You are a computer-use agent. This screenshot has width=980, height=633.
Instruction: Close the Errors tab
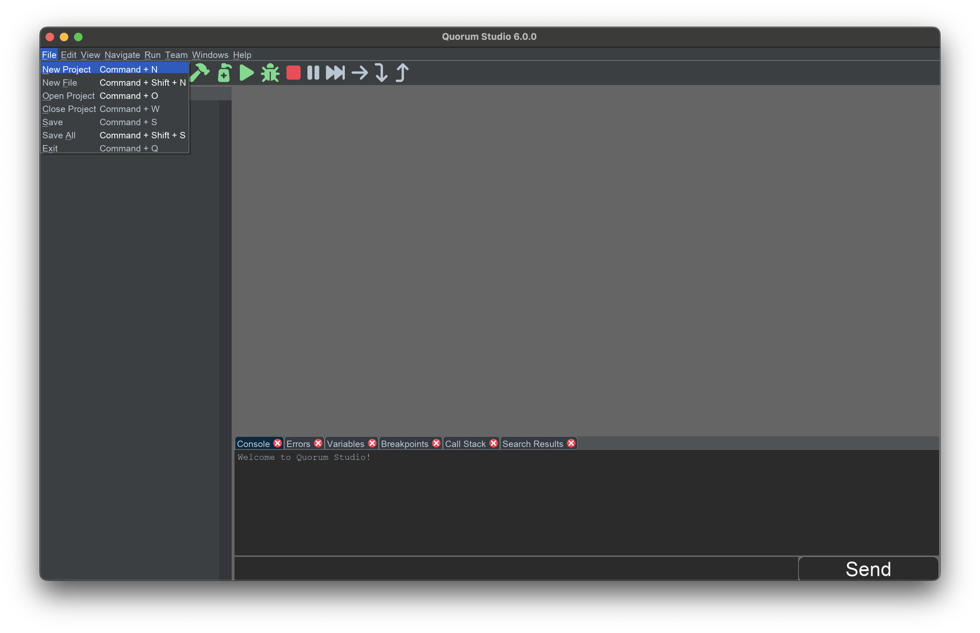click(x=318, y=443)
